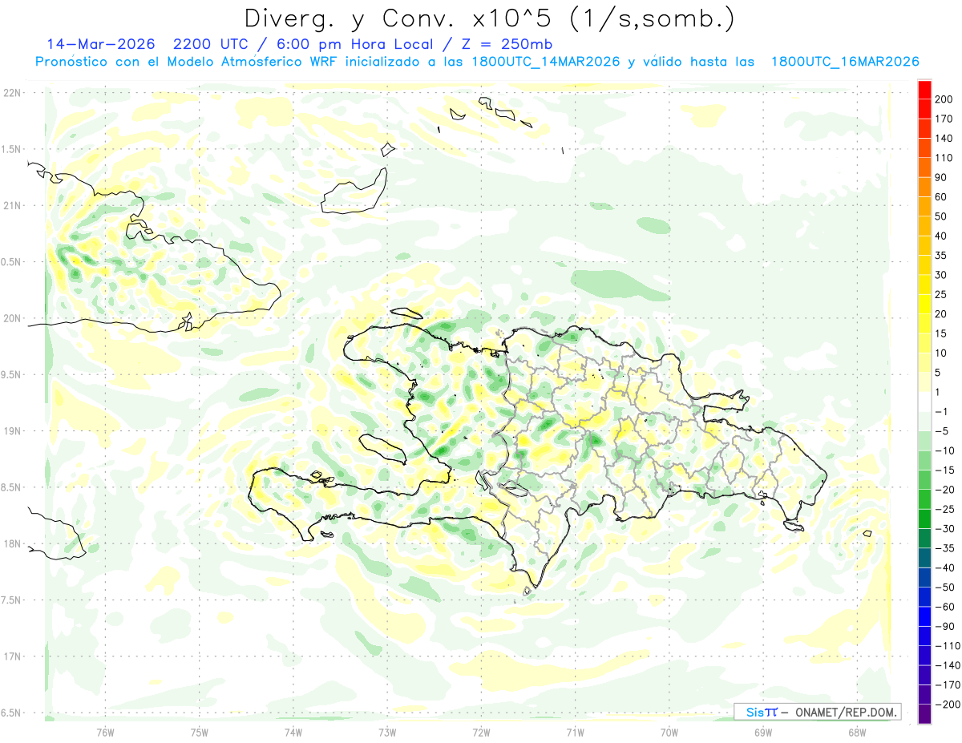This screenshot has height=743, width=962.
Task: Click the 'ONAMET/REP.DOM.' credit label
Action: 847,712
